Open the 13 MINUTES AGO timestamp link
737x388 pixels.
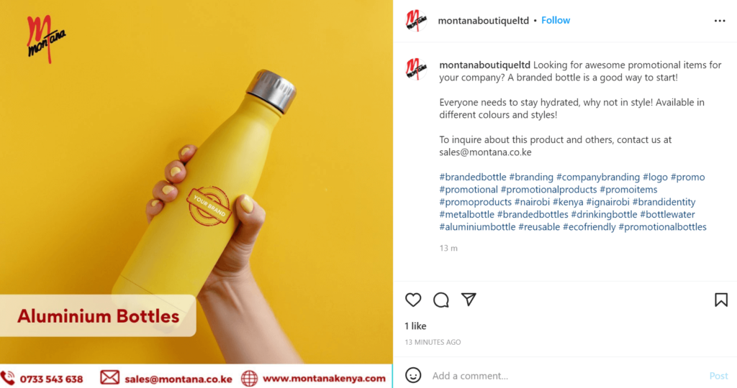pyautogui.click(x=433, y=343)
